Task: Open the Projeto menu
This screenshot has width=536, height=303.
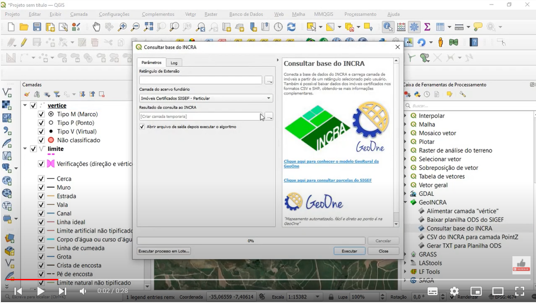Action: (12, 14)
